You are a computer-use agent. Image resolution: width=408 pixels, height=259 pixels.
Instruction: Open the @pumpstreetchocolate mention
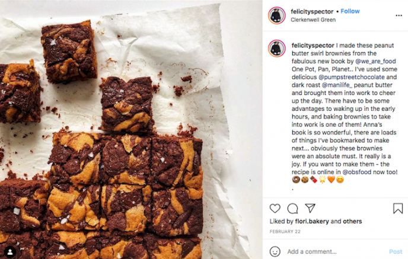(x=352, y=77)
